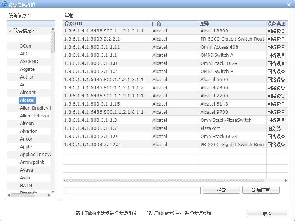Choose Arrowpoint from the tree

[32, 162]
